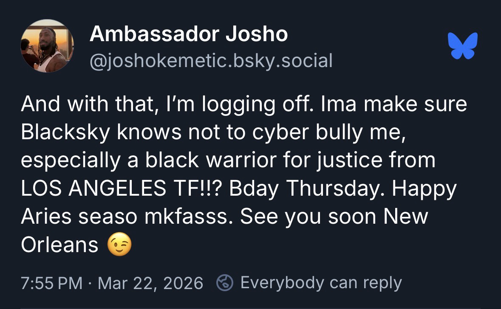
Task: Click the Bluesky butterfly logo
Action: tap(462, 45)
